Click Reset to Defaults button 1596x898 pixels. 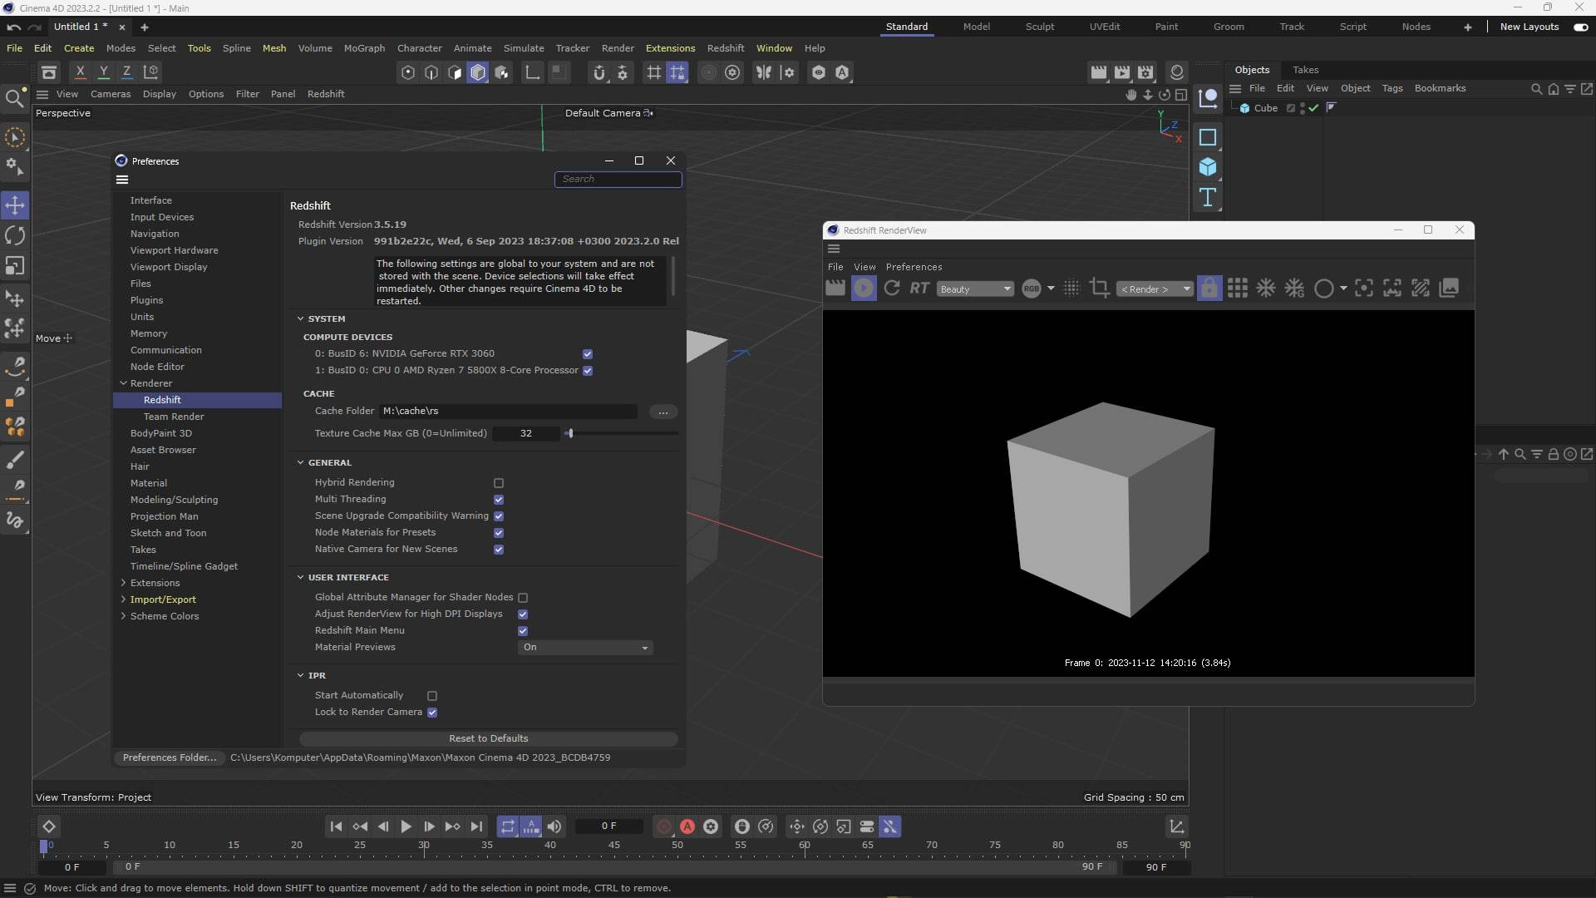tap(489, 738)
